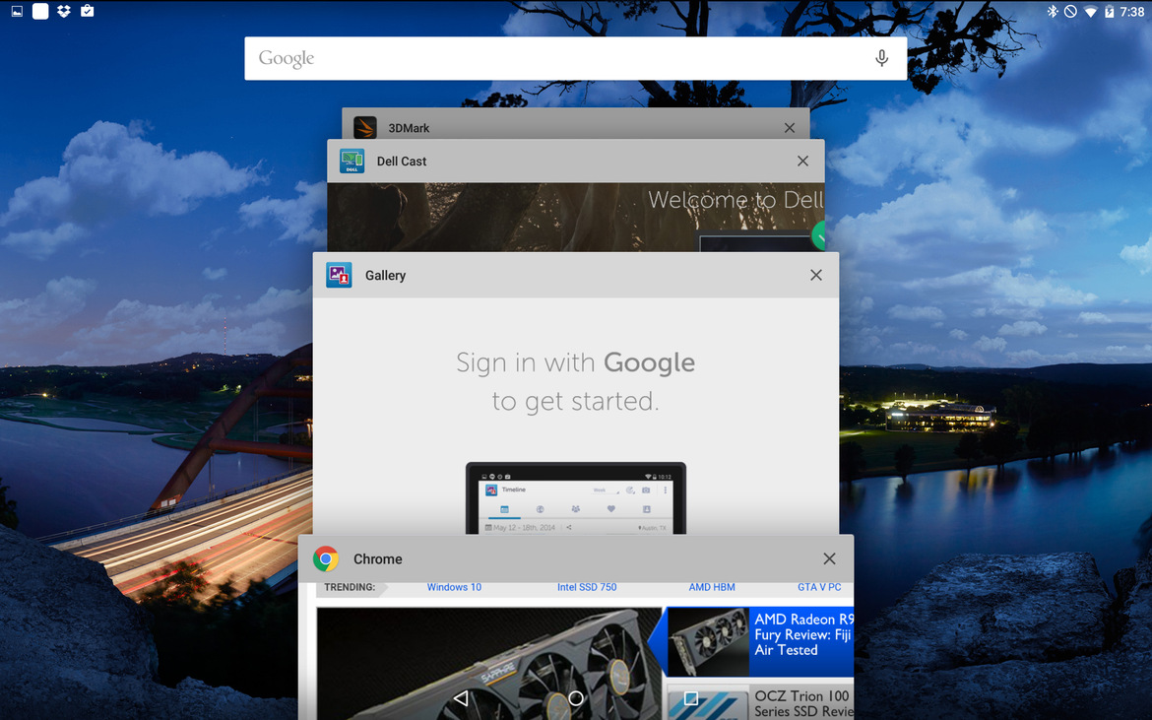Tap the do-not-disturb status icon
The width and height of the screenshot is (1152, 720).
(1071, 11)
